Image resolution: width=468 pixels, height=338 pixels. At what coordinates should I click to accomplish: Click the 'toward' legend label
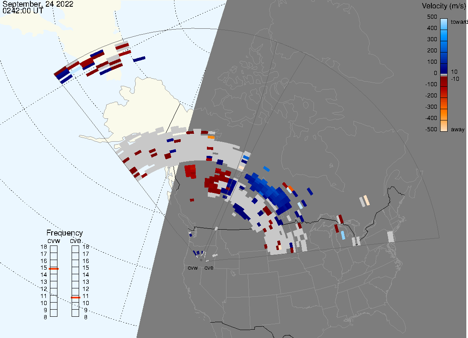click(x=459, y=22)
